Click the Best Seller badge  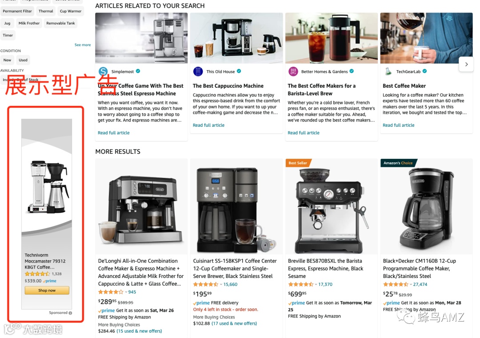(x=298, y=163)
